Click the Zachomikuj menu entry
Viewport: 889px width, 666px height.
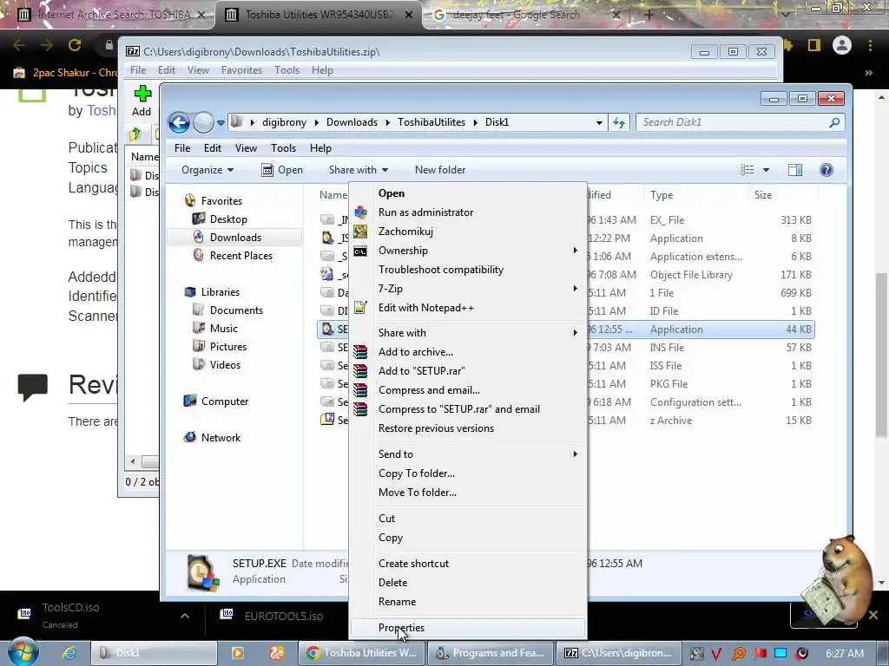[x=468, y=231]
